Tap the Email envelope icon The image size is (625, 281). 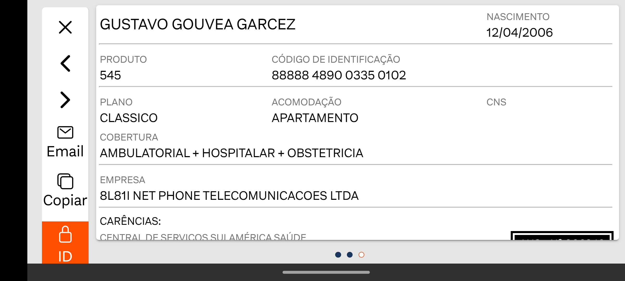[65, 132]
